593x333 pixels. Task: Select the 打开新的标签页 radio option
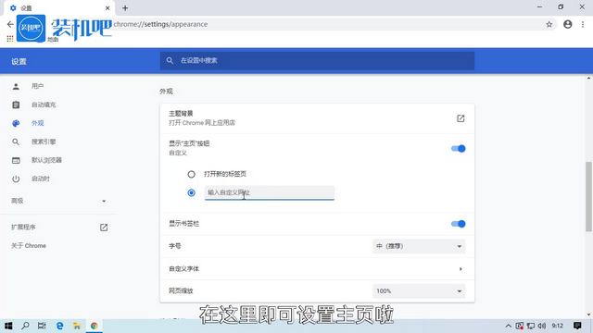click(192, 175)
